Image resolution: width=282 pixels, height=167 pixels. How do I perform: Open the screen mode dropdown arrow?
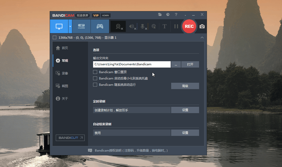click(x=70, y=26)
